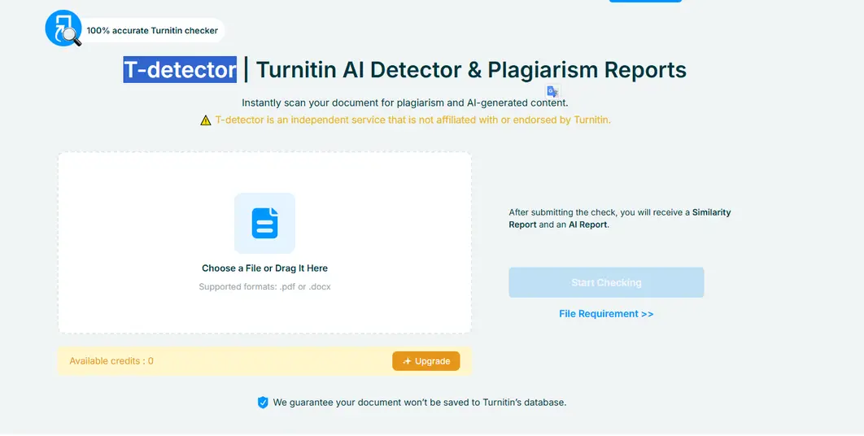Click the independent service disclaimer text
Image resolution: width=864 pixels, height=436 pixels.
412,120
